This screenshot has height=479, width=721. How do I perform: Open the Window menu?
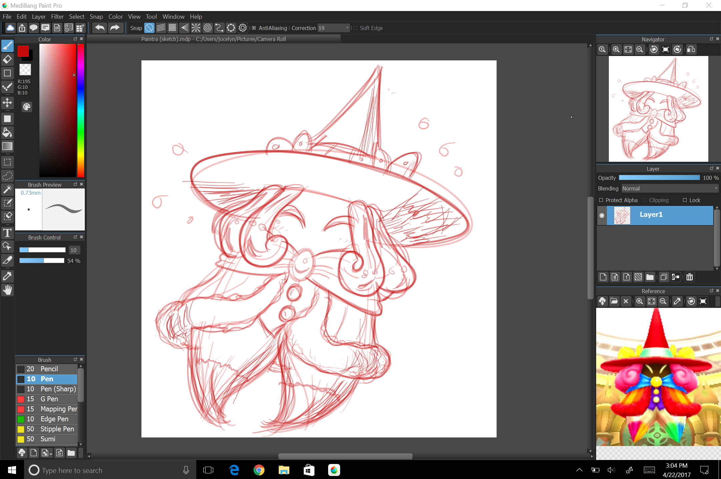(x=174, y=16)
